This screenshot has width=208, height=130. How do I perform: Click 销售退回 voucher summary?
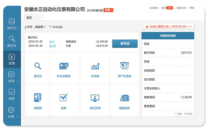71,41
